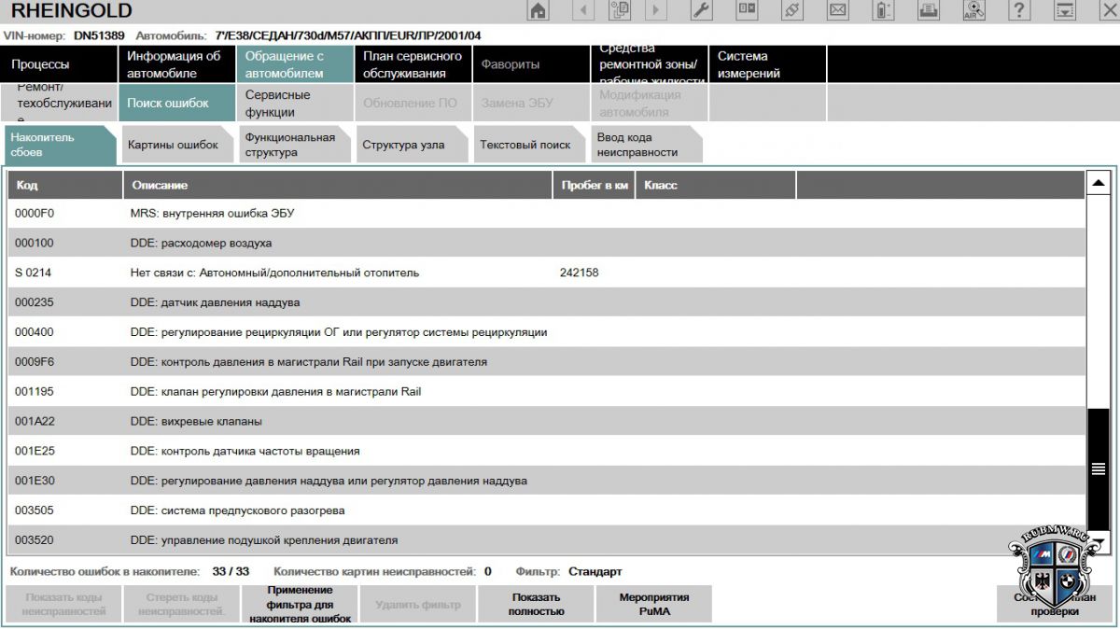
Task: Open the two-panel display icon
Action: [748, 10]
